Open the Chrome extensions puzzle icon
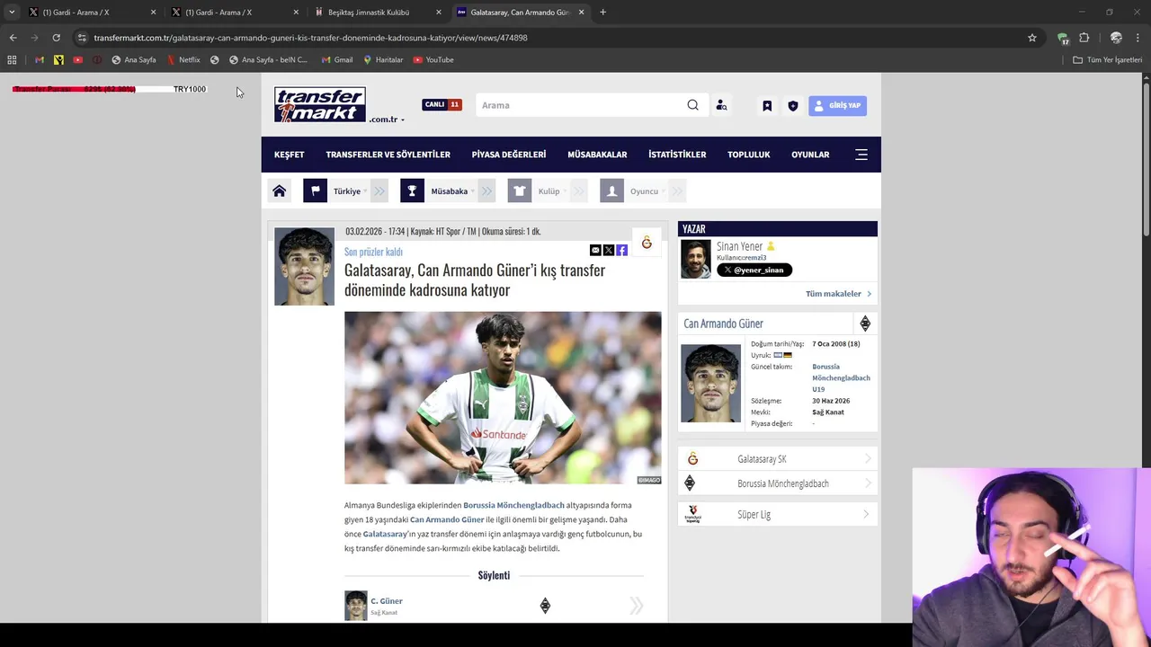This screenshot has width=1151, height=647. click(1084, 38)
